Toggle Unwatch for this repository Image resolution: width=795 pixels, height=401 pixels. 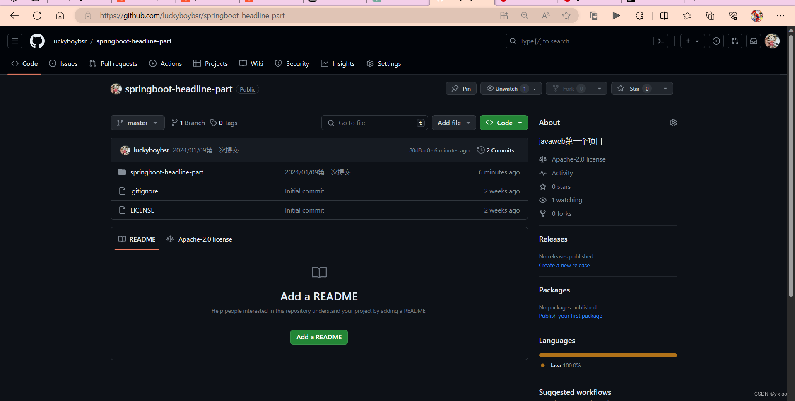511,89
